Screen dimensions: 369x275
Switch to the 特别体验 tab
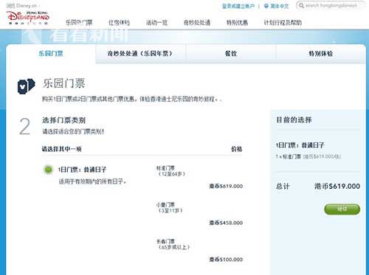320,54
